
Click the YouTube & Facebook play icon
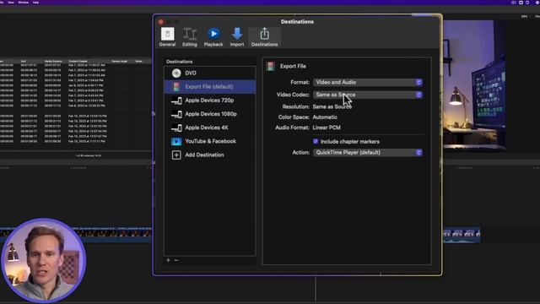(x=176, y=141)
